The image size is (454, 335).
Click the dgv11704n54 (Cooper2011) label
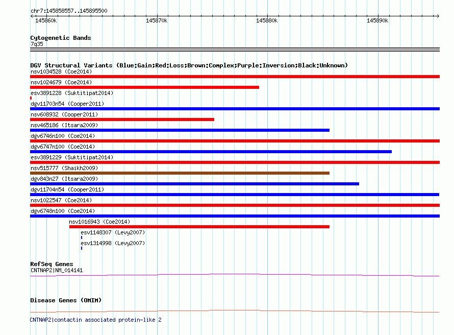[x=67, y=189]
